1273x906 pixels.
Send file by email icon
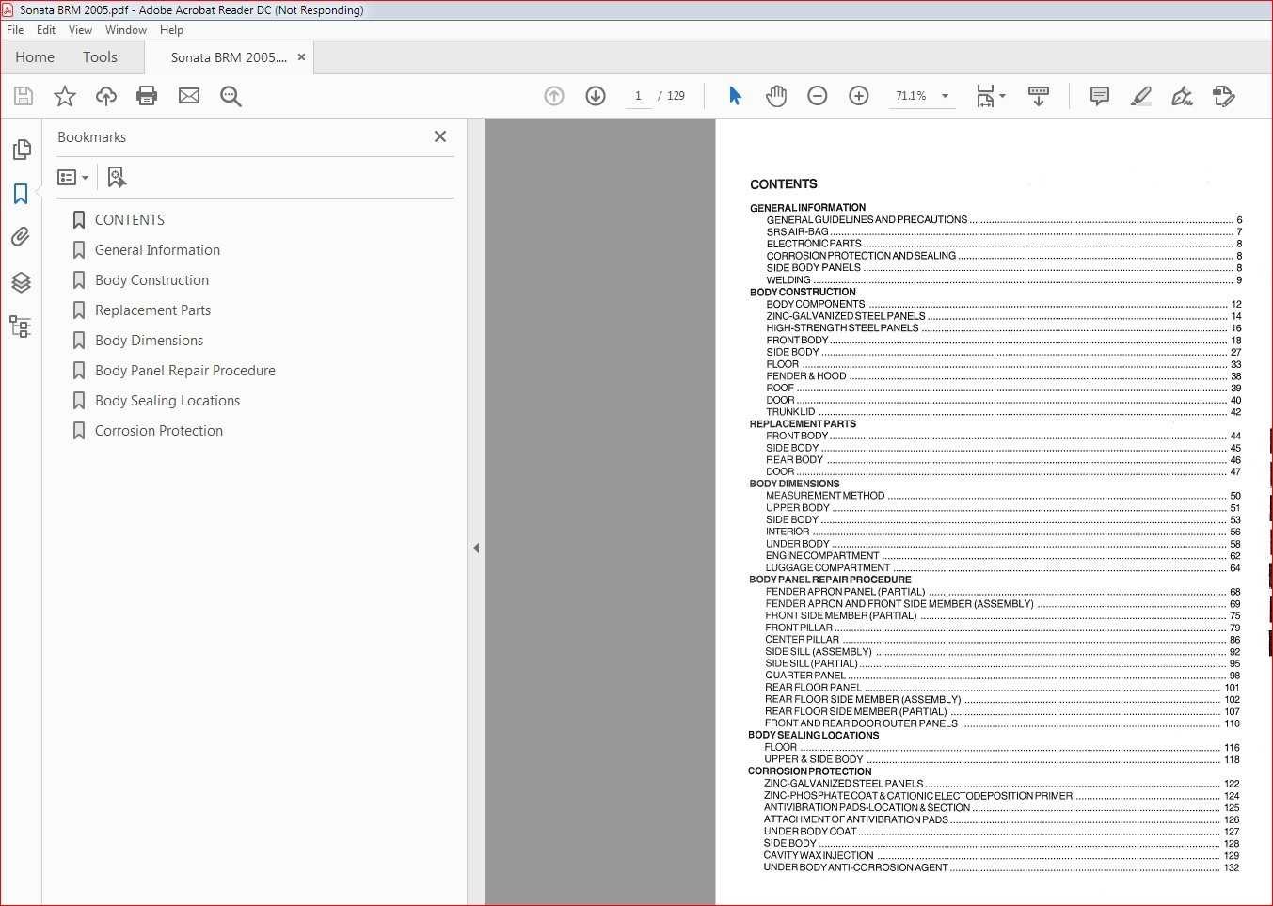189,96
